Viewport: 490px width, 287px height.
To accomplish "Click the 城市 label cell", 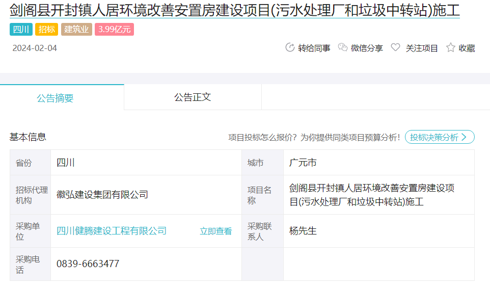I will click(x=262, y=163).
